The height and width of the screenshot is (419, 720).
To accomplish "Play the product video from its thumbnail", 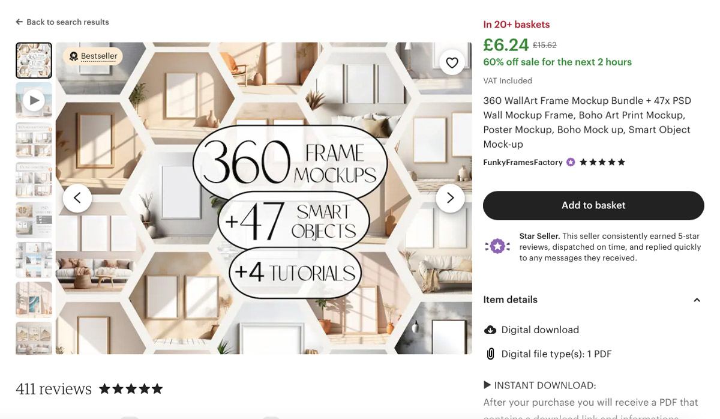I will point(34,100).
